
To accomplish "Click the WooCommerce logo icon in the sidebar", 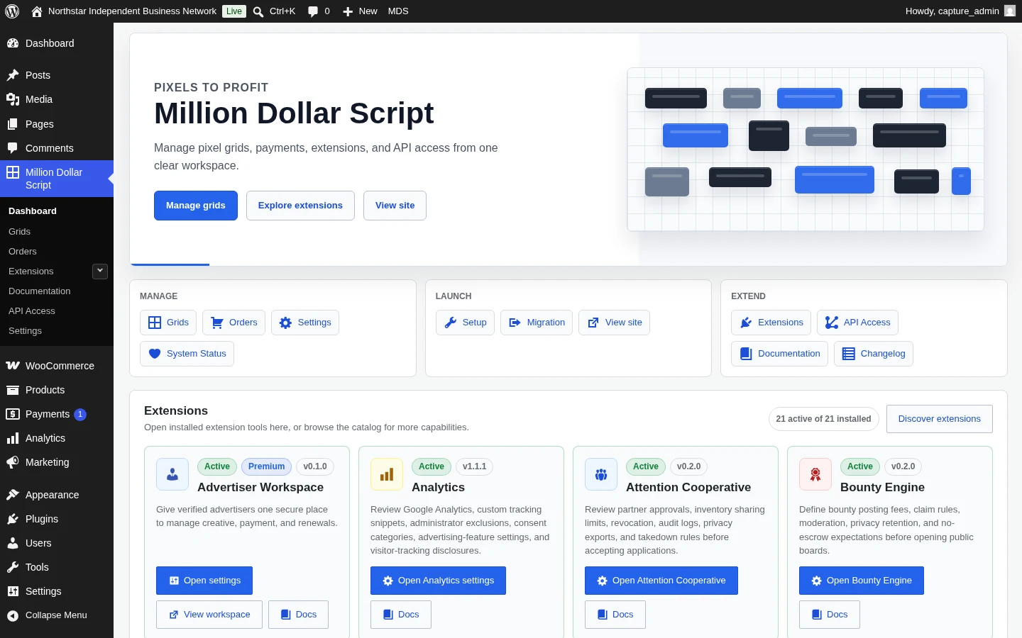I will pyautogui.click(x=13, y=366).
